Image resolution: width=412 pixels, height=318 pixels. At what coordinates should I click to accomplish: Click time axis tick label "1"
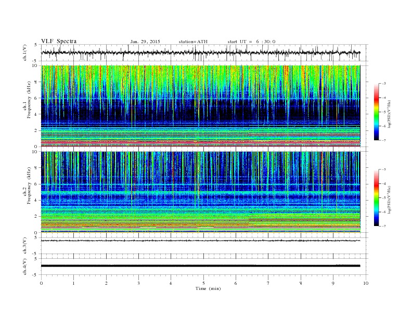73,283
